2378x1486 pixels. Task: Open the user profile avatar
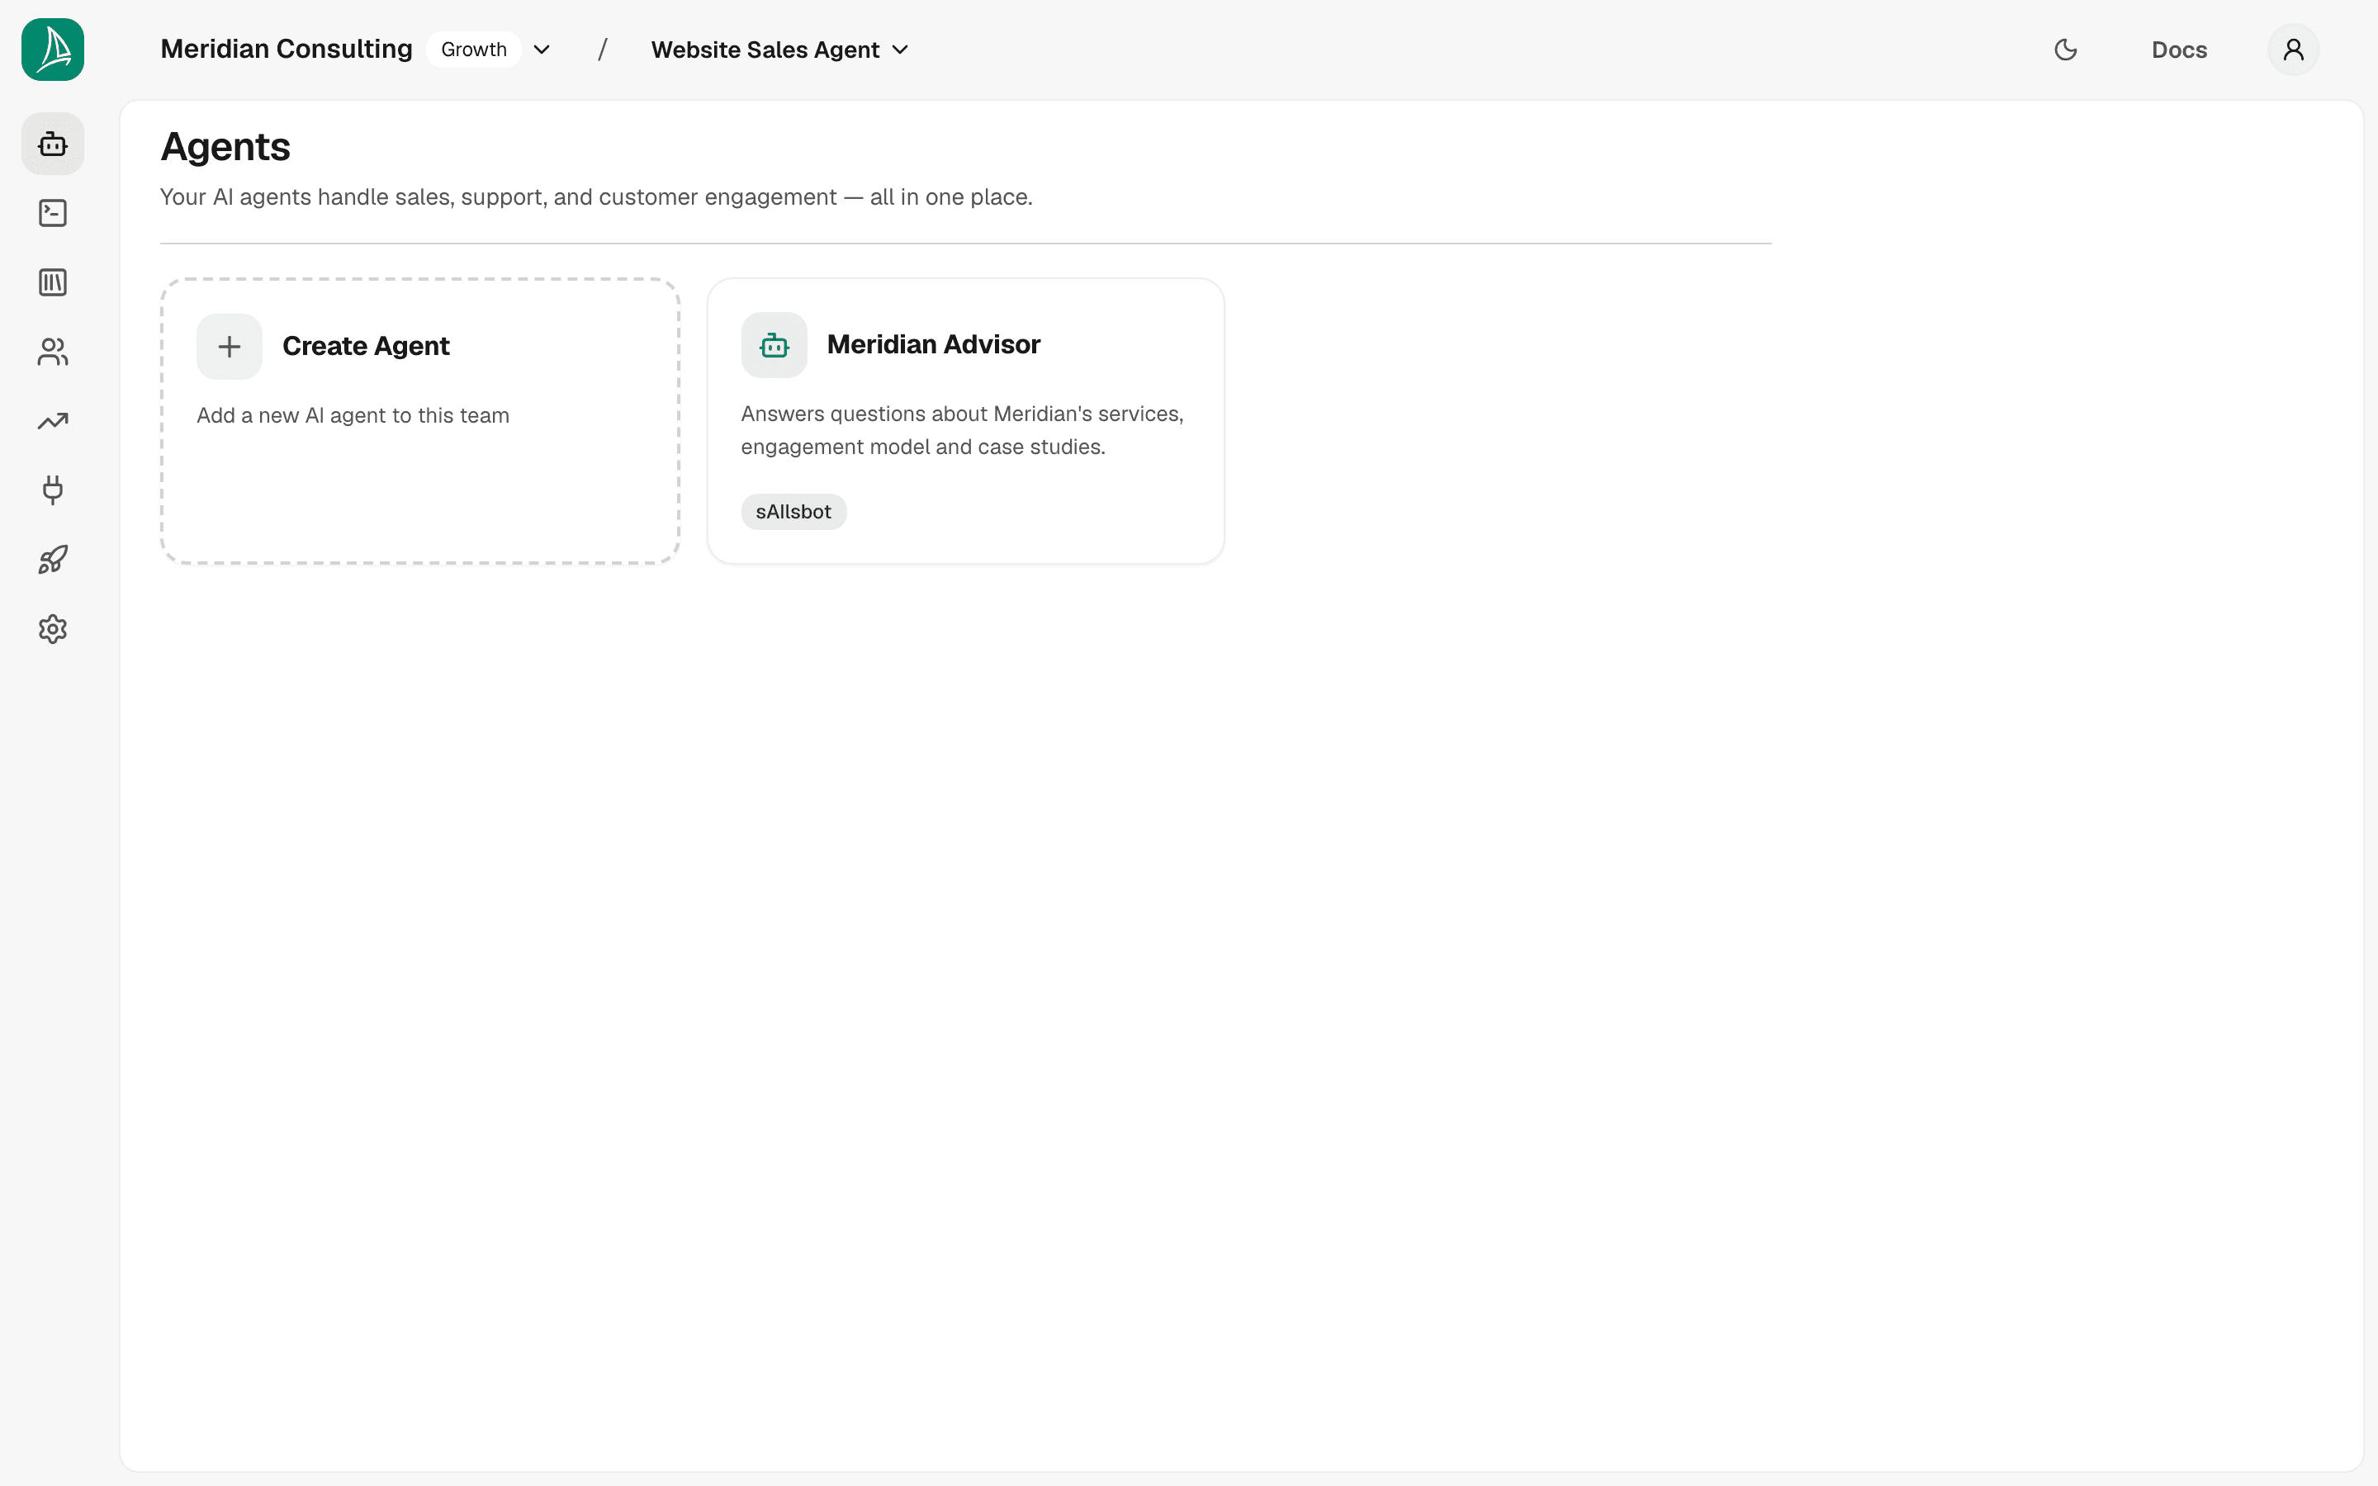2294,50
